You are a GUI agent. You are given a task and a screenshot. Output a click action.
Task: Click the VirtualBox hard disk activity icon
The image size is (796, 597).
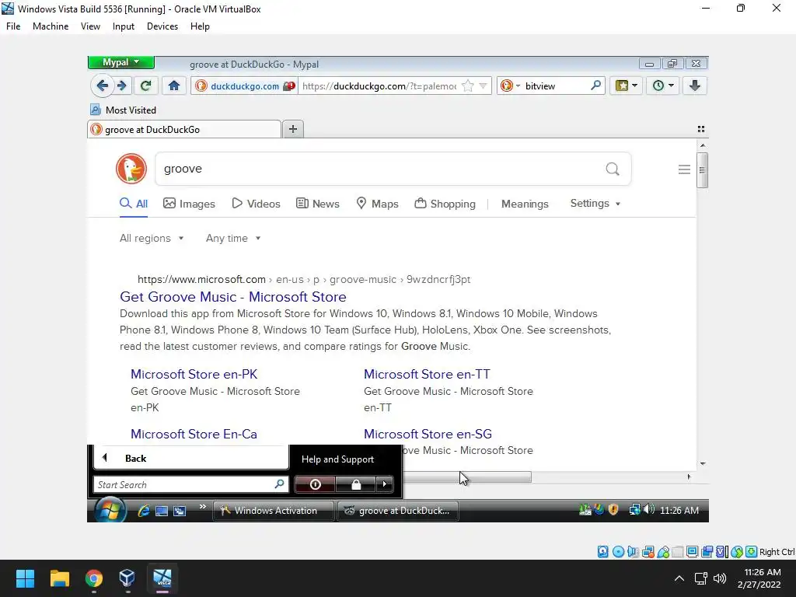[x=602, y=552]
